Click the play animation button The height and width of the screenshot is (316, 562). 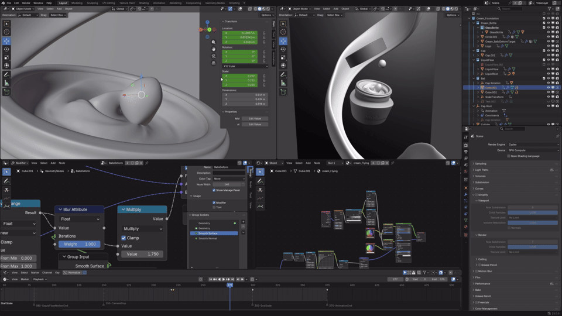223,279
